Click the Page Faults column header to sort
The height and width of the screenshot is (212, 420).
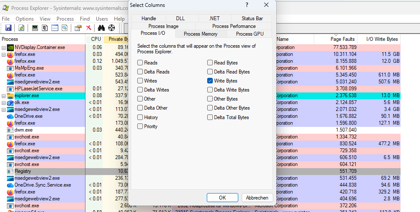[x=336, y=39]
